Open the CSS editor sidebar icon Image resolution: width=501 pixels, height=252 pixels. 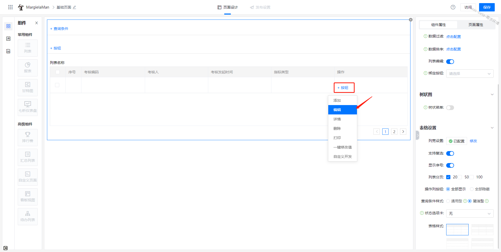[x=8, y=51]
